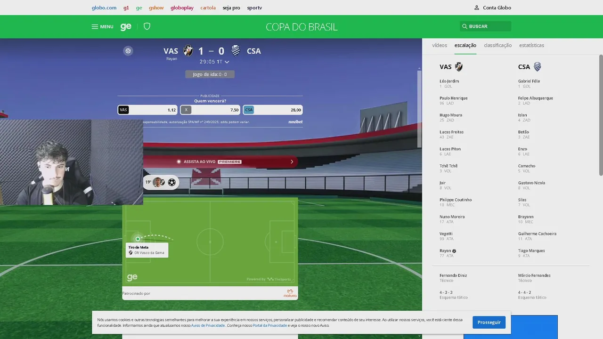The height and width of the screenshot is (339, 603).
Task: Open Aviso de Privacidade link
Action: (208, 325)
